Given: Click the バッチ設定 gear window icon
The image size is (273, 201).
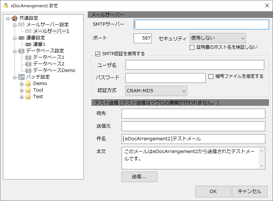Looking at the screenshot, I should 21,77.
